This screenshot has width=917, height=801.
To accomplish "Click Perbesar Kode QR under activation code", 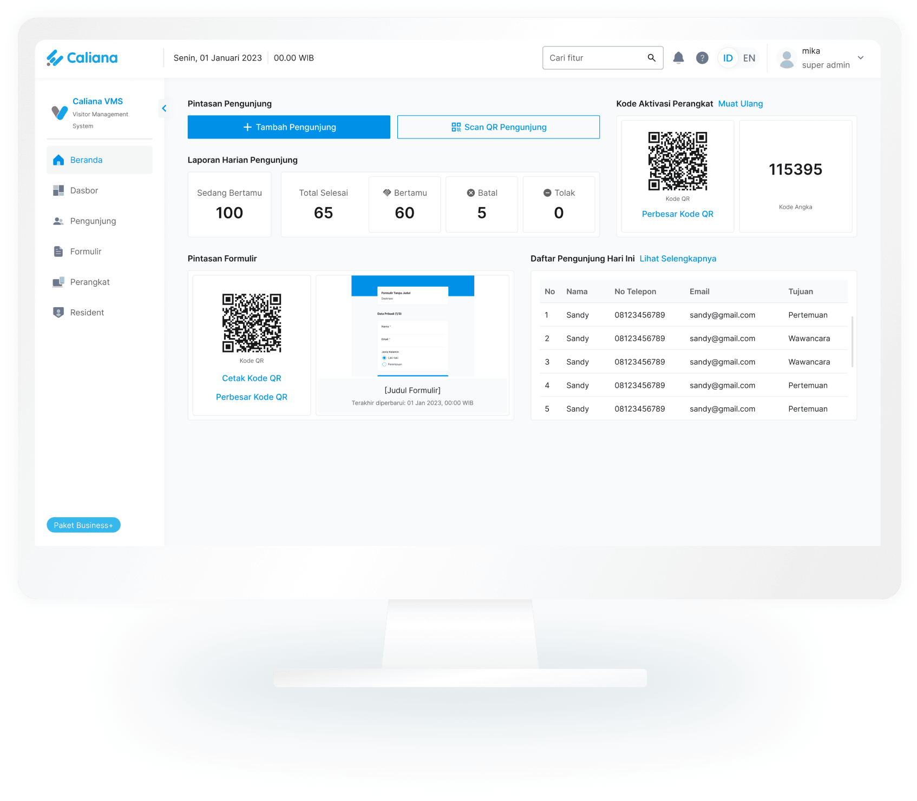I will (678, 214).
